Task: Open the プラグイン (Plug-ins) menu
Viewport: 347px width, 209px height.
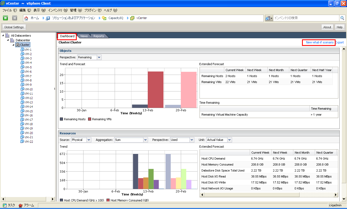Action: 93,10
